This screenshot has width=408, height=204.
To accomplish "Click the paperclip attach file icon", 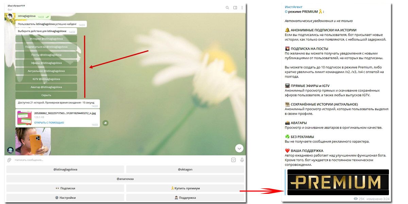I will click(x=9, y=160).
